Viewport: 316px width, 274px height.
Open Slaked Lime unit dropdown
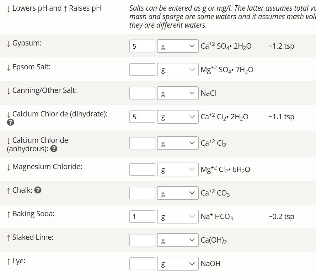[x=178, y=240]
